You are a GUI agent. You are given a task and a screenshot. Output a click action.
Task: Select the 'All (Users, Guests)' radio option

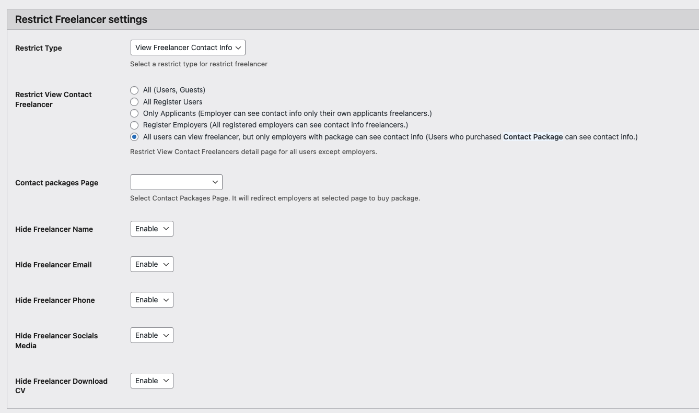click(x=134, y=90)
